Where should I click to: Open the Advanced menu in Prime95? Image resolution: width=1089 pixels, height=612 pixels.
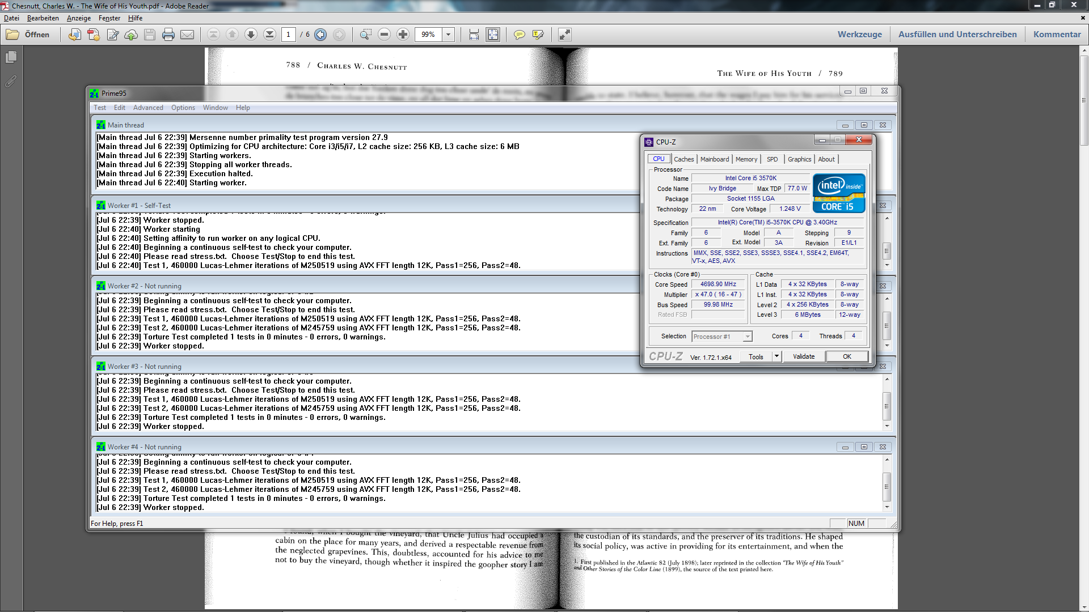[x=148, y=108]
